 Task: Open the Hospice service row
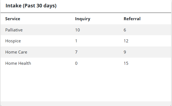(86, 41)
